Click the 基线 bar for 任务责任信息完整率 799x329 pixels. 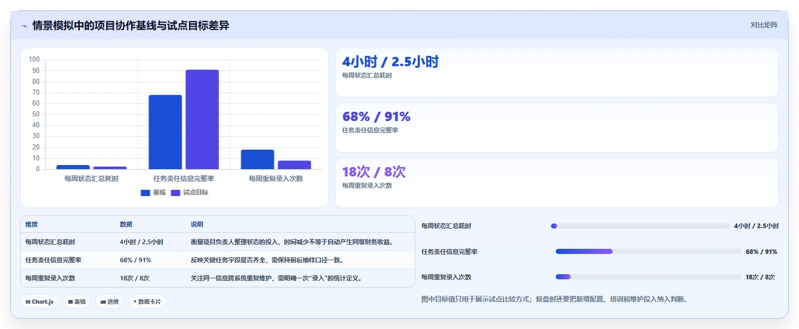[x=165, y=132]
